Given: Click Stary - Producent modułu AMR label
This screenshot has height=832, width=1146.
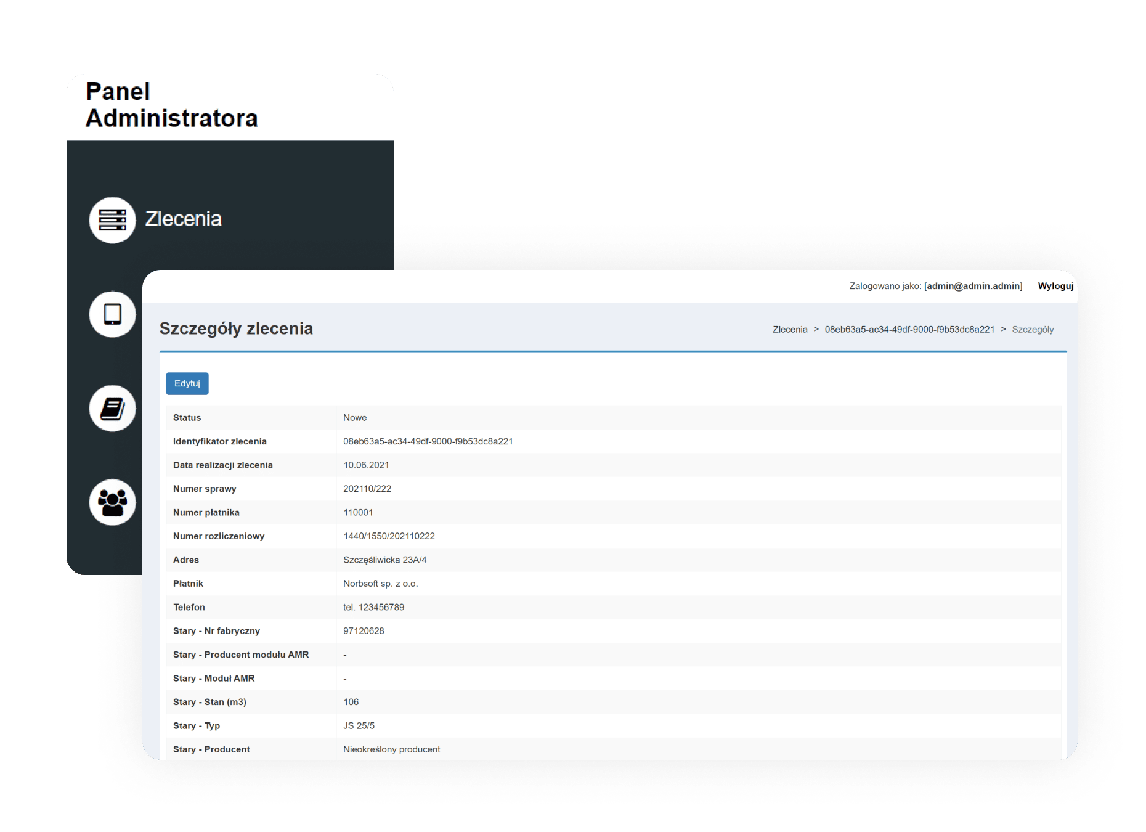Looking at the screenshot, I should 241,655.
